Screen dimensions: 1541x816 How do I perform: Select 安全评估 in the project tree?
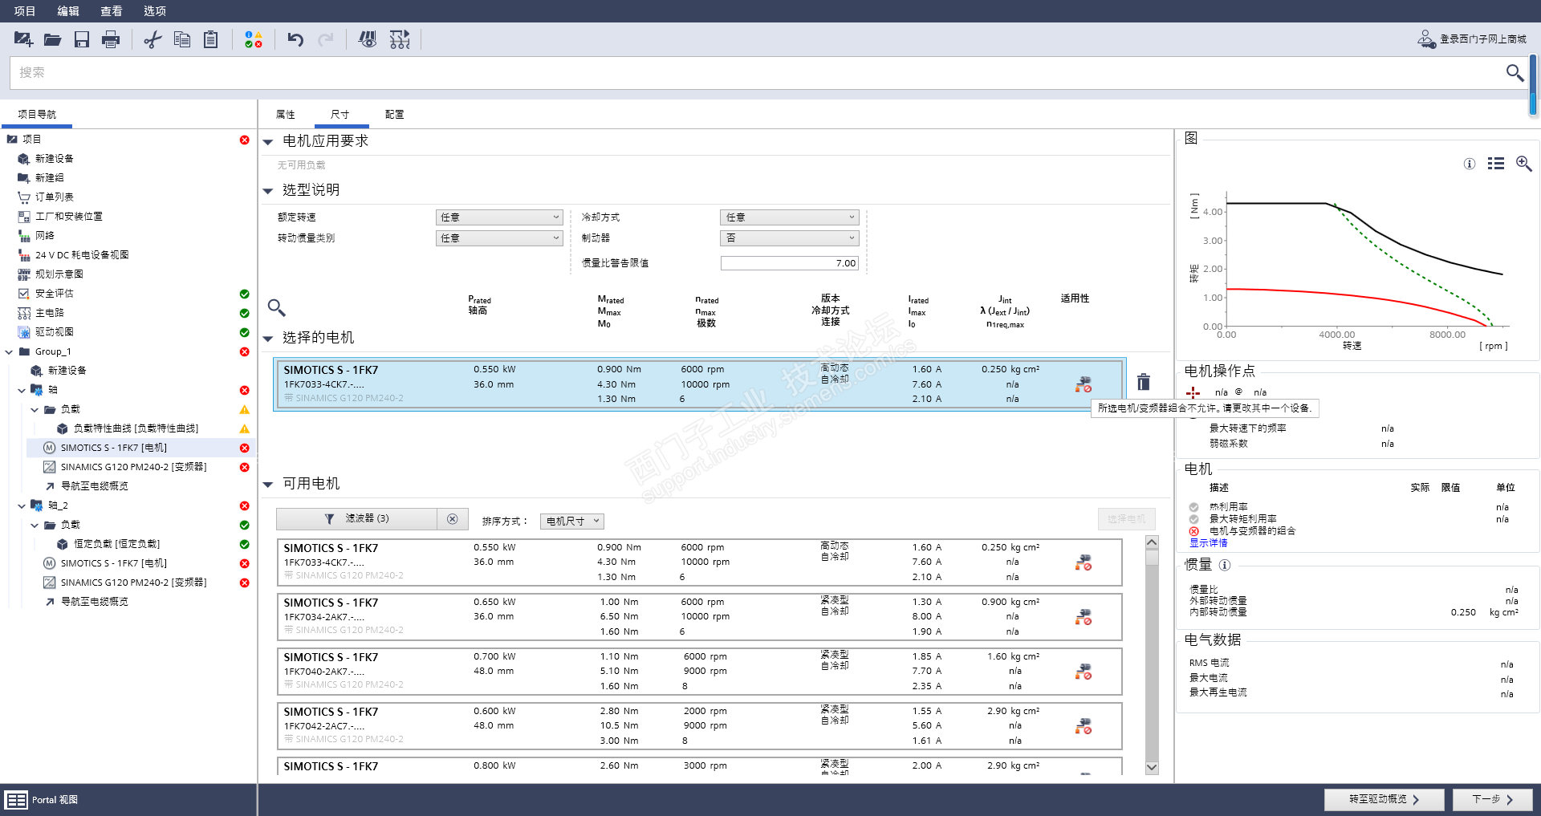point(55,294)
